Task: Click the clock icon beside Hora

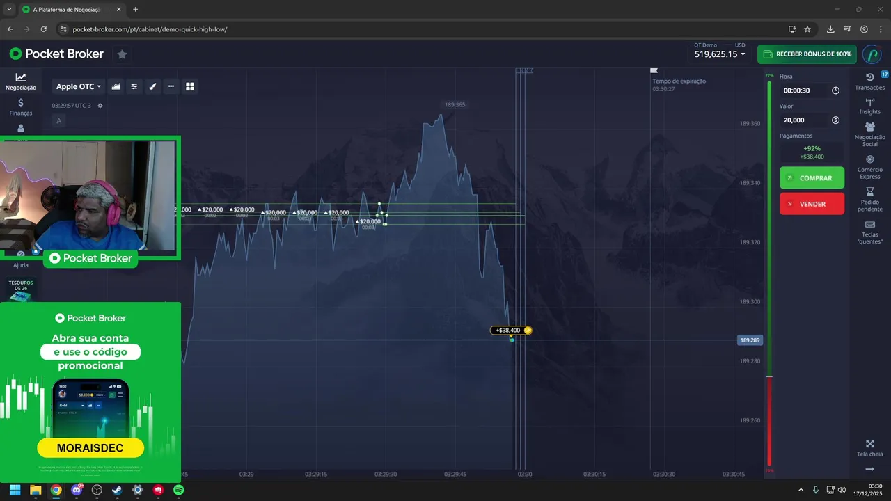Action: coord(835,90)
